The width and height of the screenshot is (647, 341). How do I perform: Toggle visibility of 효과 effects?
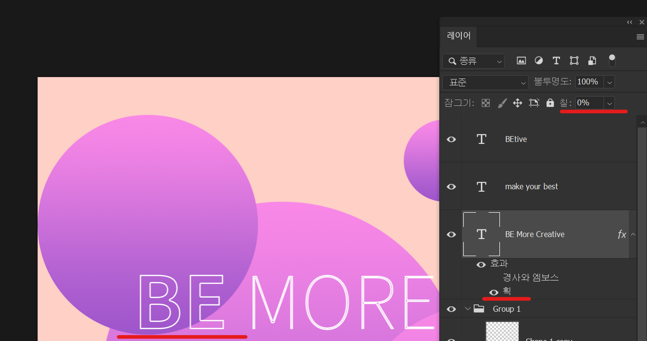pyautogui.click(x=481, y=264)
